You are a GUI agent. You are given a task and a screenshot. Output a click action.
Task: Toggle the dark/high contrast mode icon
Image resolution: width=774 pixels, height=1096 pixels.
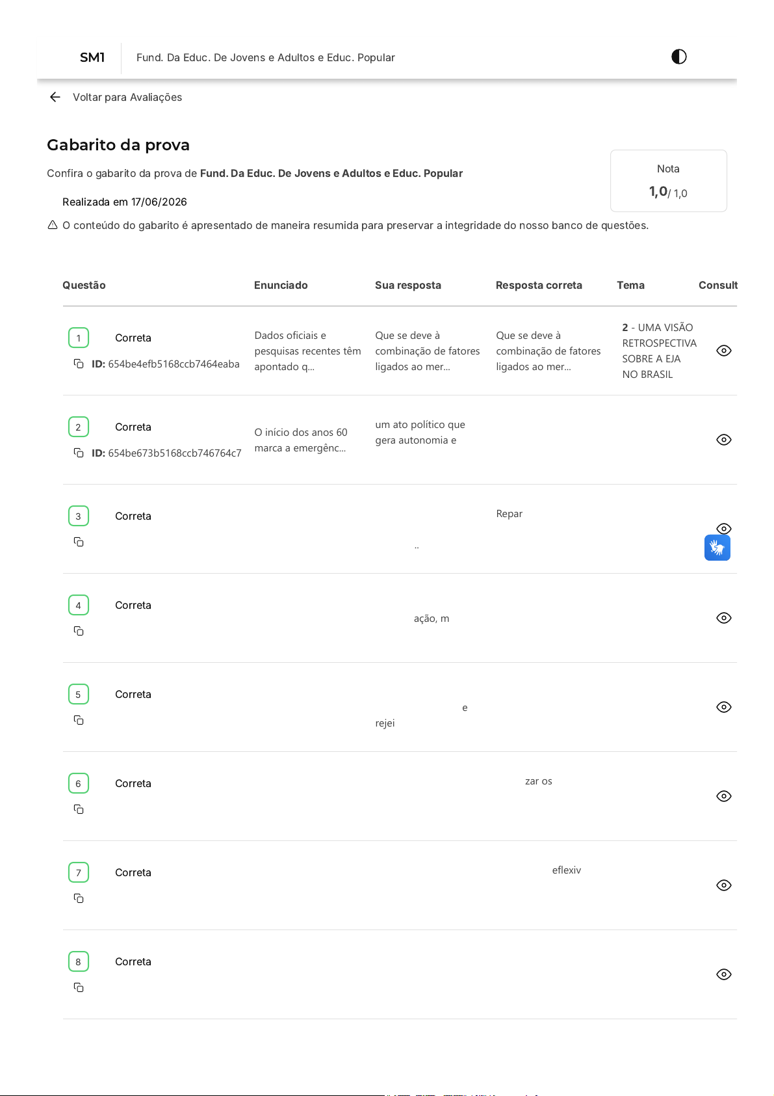678,57
